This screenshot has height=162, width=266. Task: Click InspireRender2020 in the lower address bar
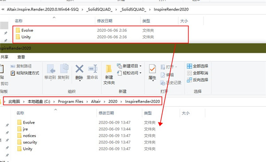(142, 102)
